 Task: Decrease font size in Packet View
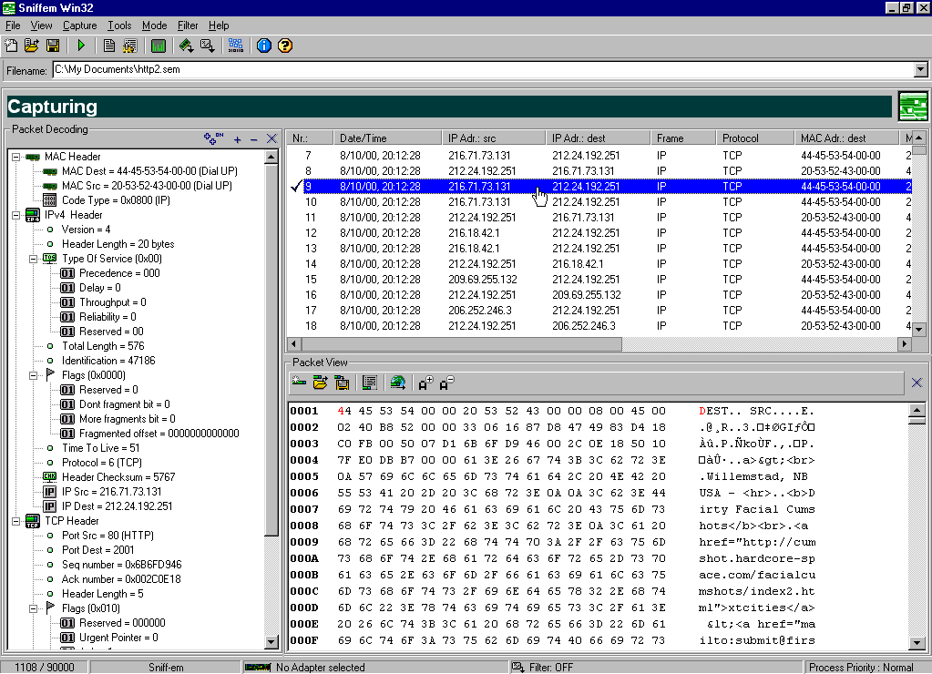click(x=447, y=383)
